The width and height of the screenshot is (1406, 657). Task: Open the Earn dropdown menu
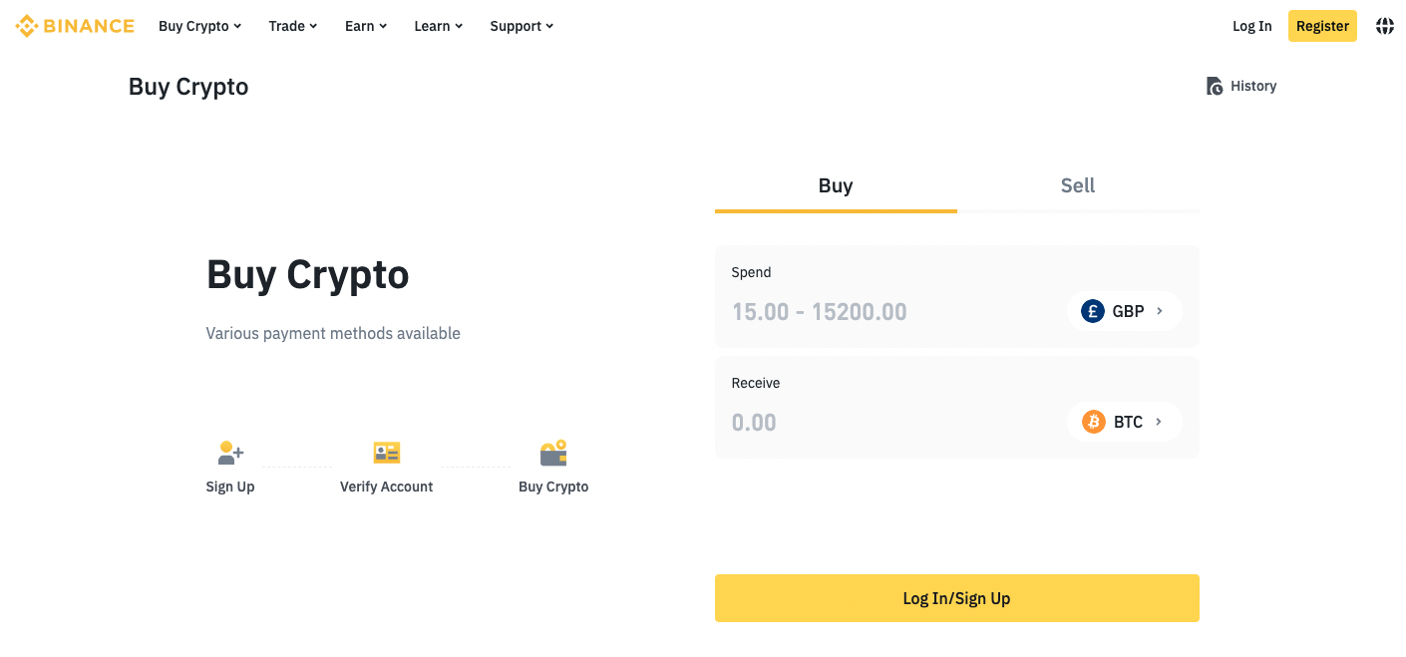[x=365, y=26]
